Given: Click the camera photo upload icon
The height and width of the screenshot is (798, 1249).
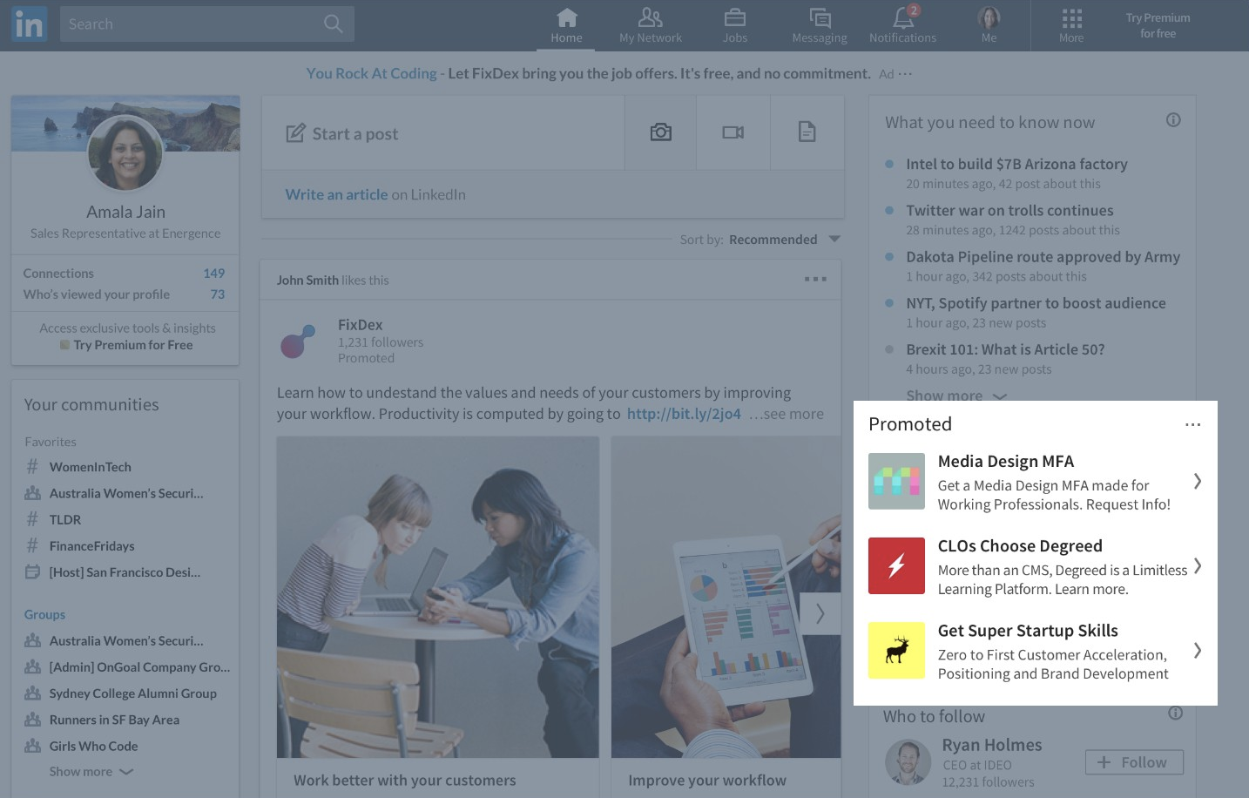Looking at the screenshot, I should click(x=661, y=132).
